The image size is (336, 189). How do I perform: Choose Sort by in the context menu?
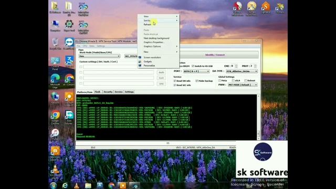point(159,20)
